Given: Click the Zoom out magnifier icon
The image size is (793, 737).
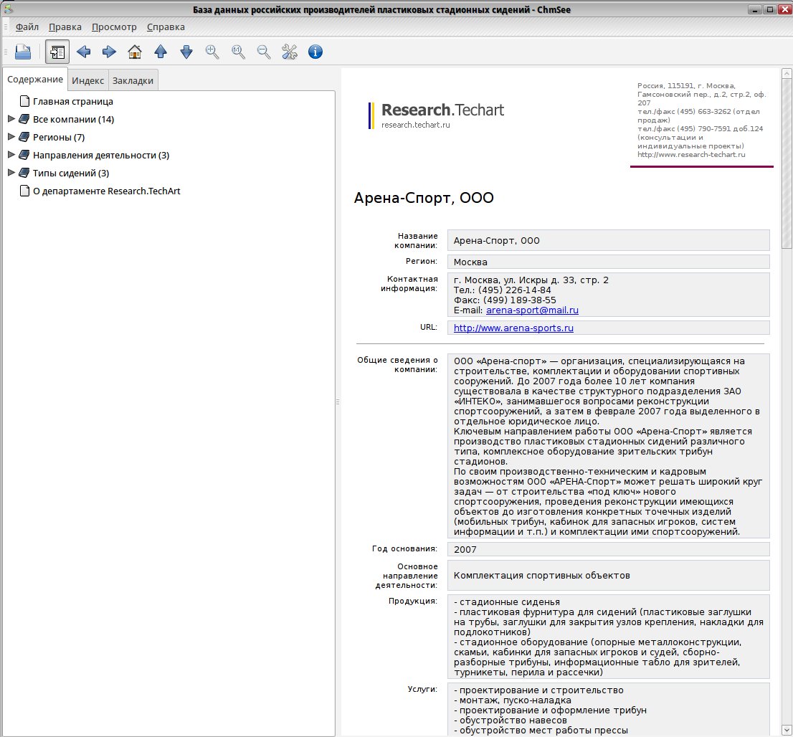Looking at the screenshot, I should tap(264, 52).
